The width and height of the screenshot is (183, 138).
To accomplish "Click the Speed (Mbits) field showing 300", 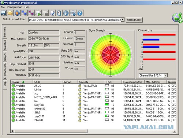I will click(x=44, y=51).
